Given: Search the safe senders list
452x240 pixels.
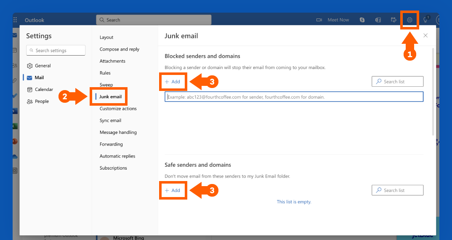Looking at the screenshot, I should point(398,190).
